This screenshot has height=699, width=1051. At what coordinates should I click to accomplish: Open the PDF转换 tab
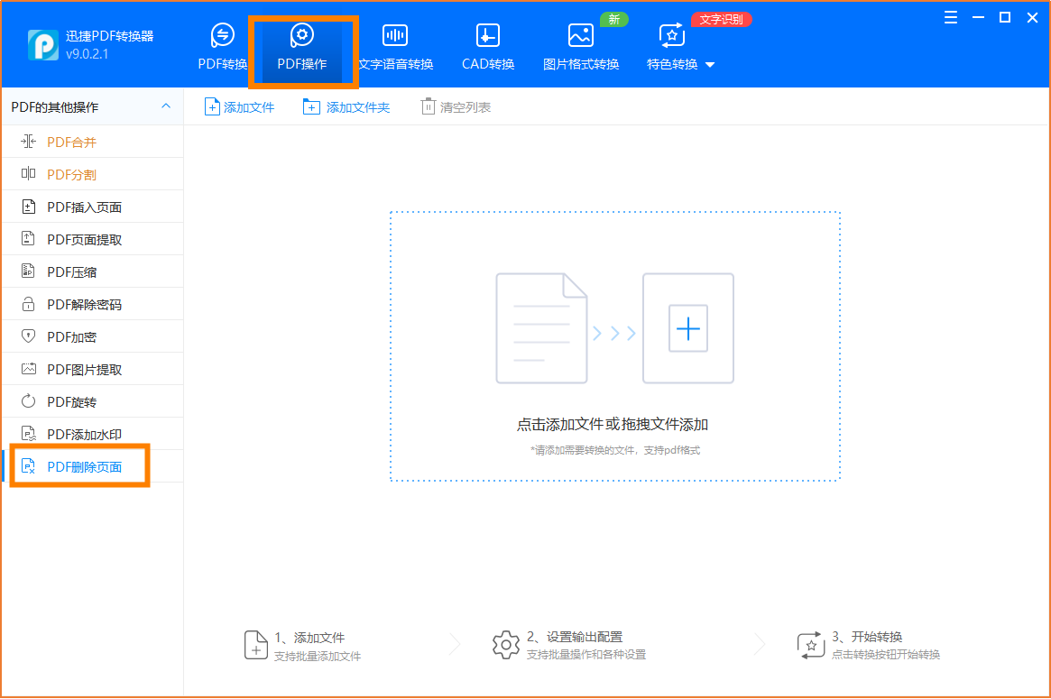(223, 47)
